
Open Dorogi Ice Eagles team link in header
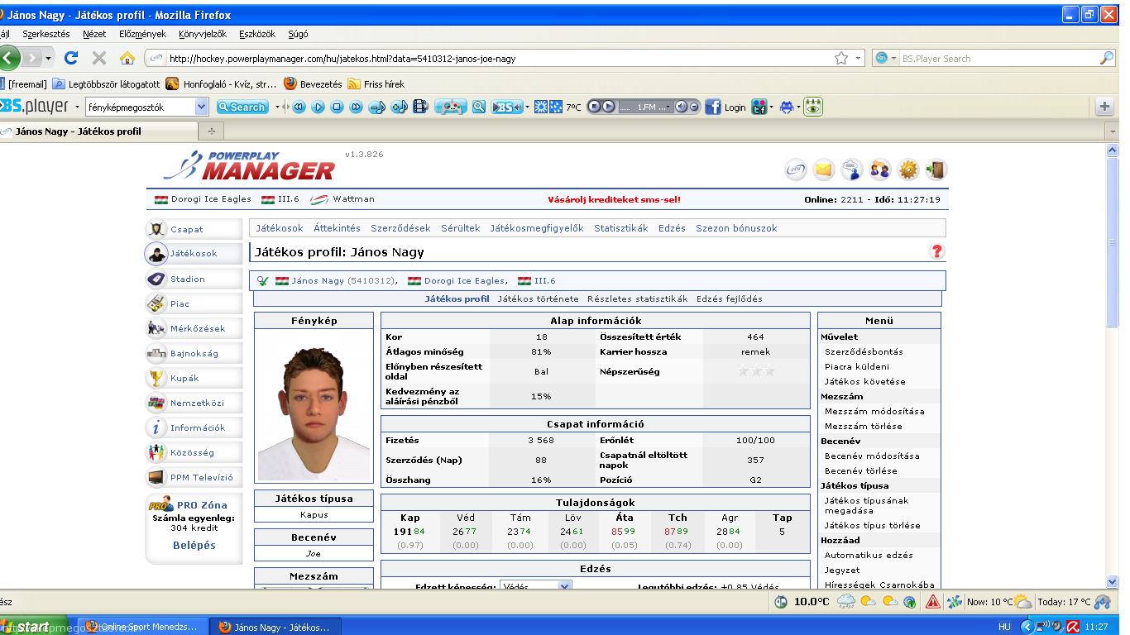click(211, 199)
